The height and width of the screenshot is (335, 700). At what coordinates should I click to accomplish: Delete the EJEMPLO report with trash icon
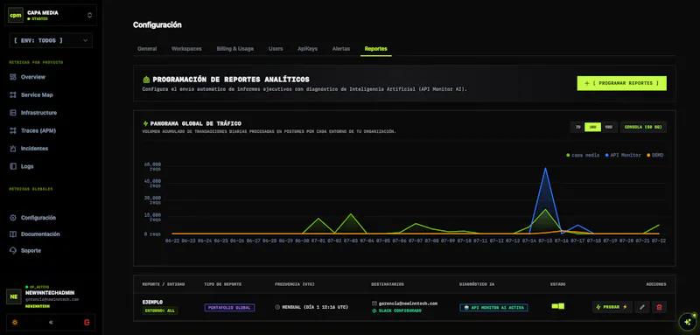(660, 307)
